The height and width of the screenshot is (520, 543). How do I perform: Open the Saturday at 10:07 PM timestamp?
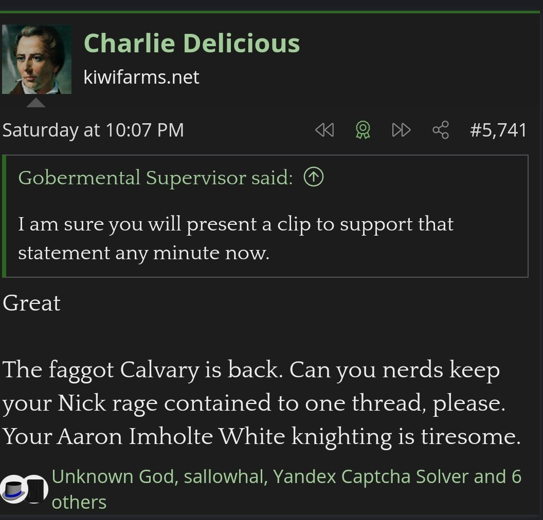point(93,130)
